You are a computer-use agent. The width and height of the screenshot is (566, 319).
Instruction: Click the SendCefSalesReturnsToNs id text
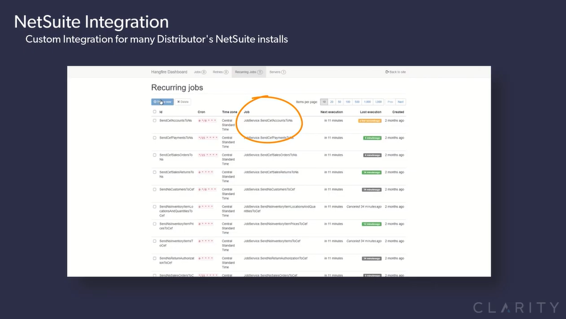(x=176, y=174)
